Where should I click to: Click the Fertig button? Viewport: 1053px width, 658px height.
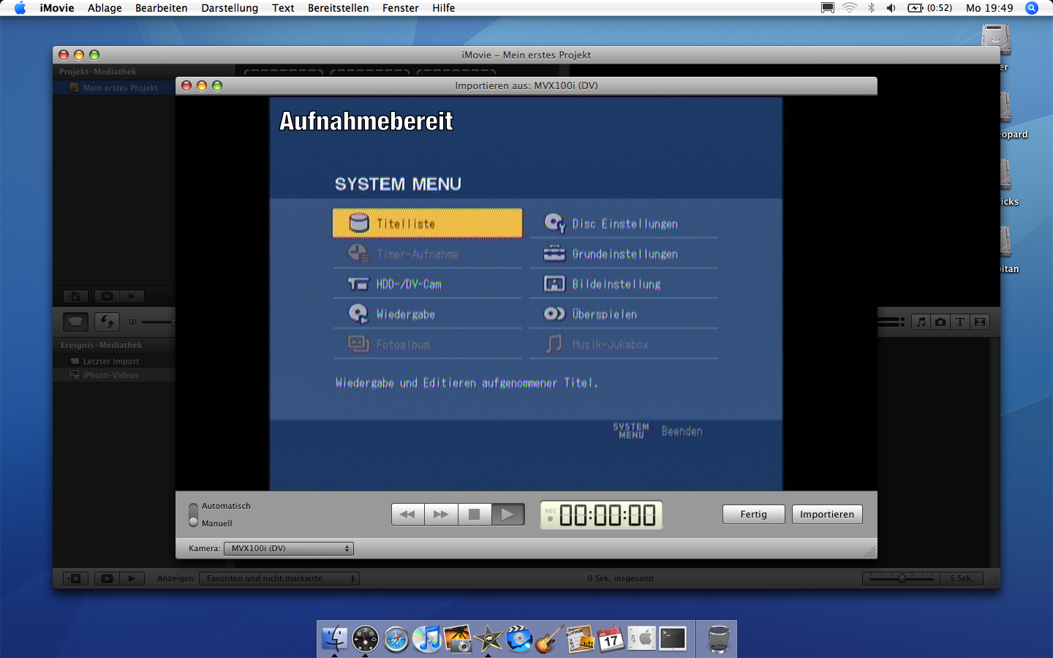[753, 515]
